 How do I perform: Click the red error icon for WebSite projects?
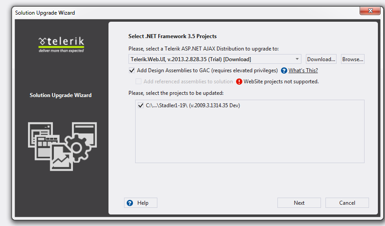[x=239, y=82]
